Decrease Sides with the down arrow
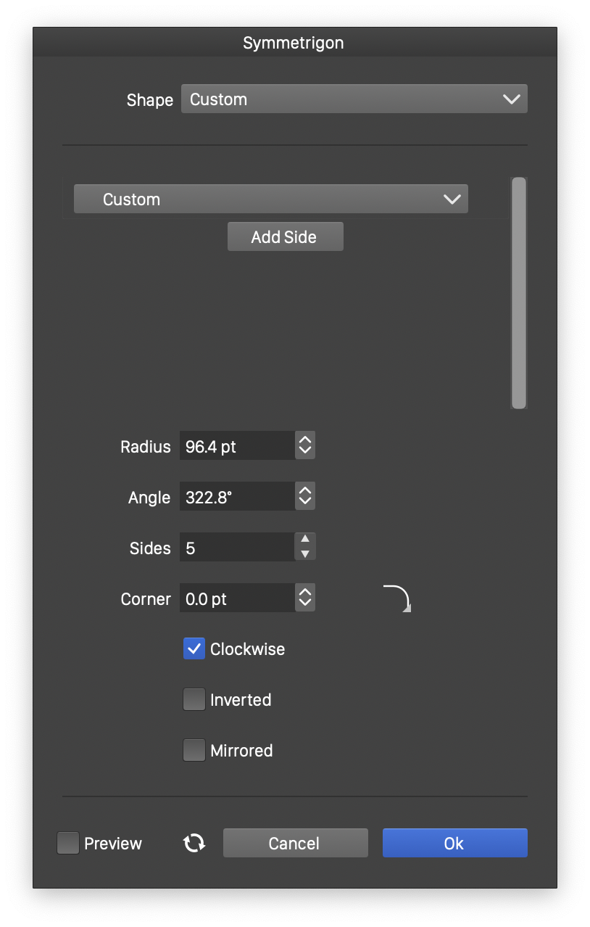The width and height of the screenshot is (590, 927). tap(305, 554)
